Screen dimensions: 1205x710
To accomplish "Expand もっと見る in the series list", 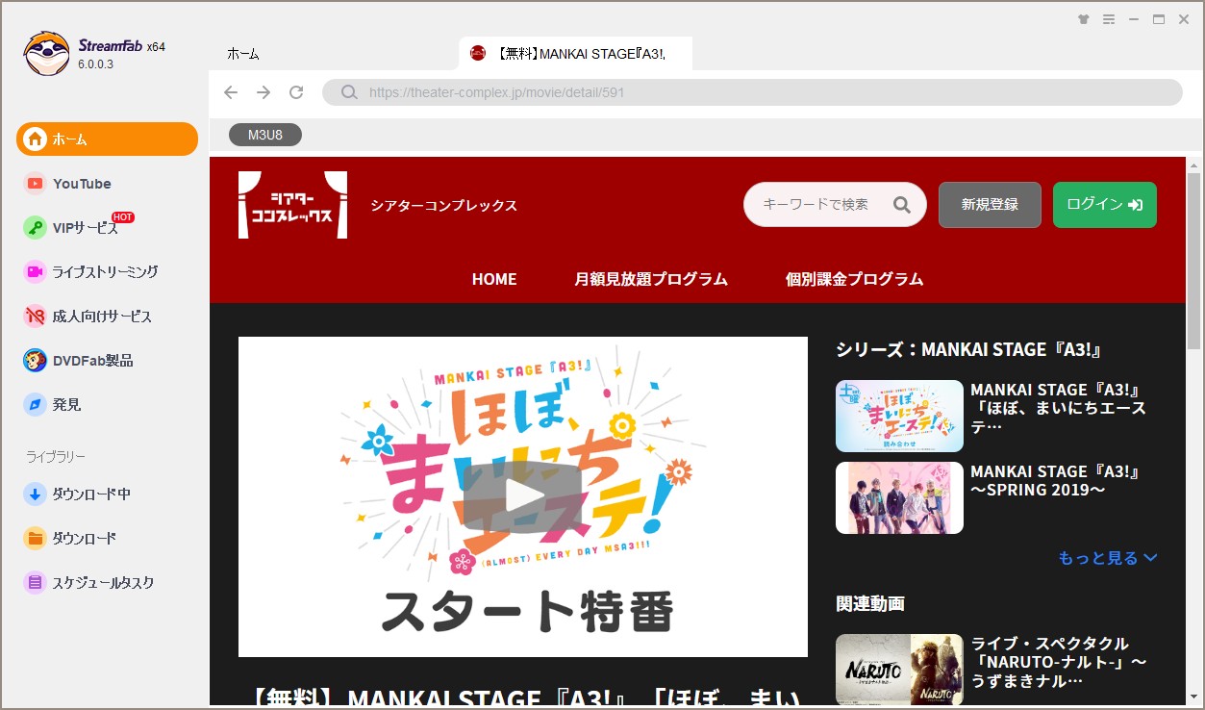I will tap(1108, 558).
